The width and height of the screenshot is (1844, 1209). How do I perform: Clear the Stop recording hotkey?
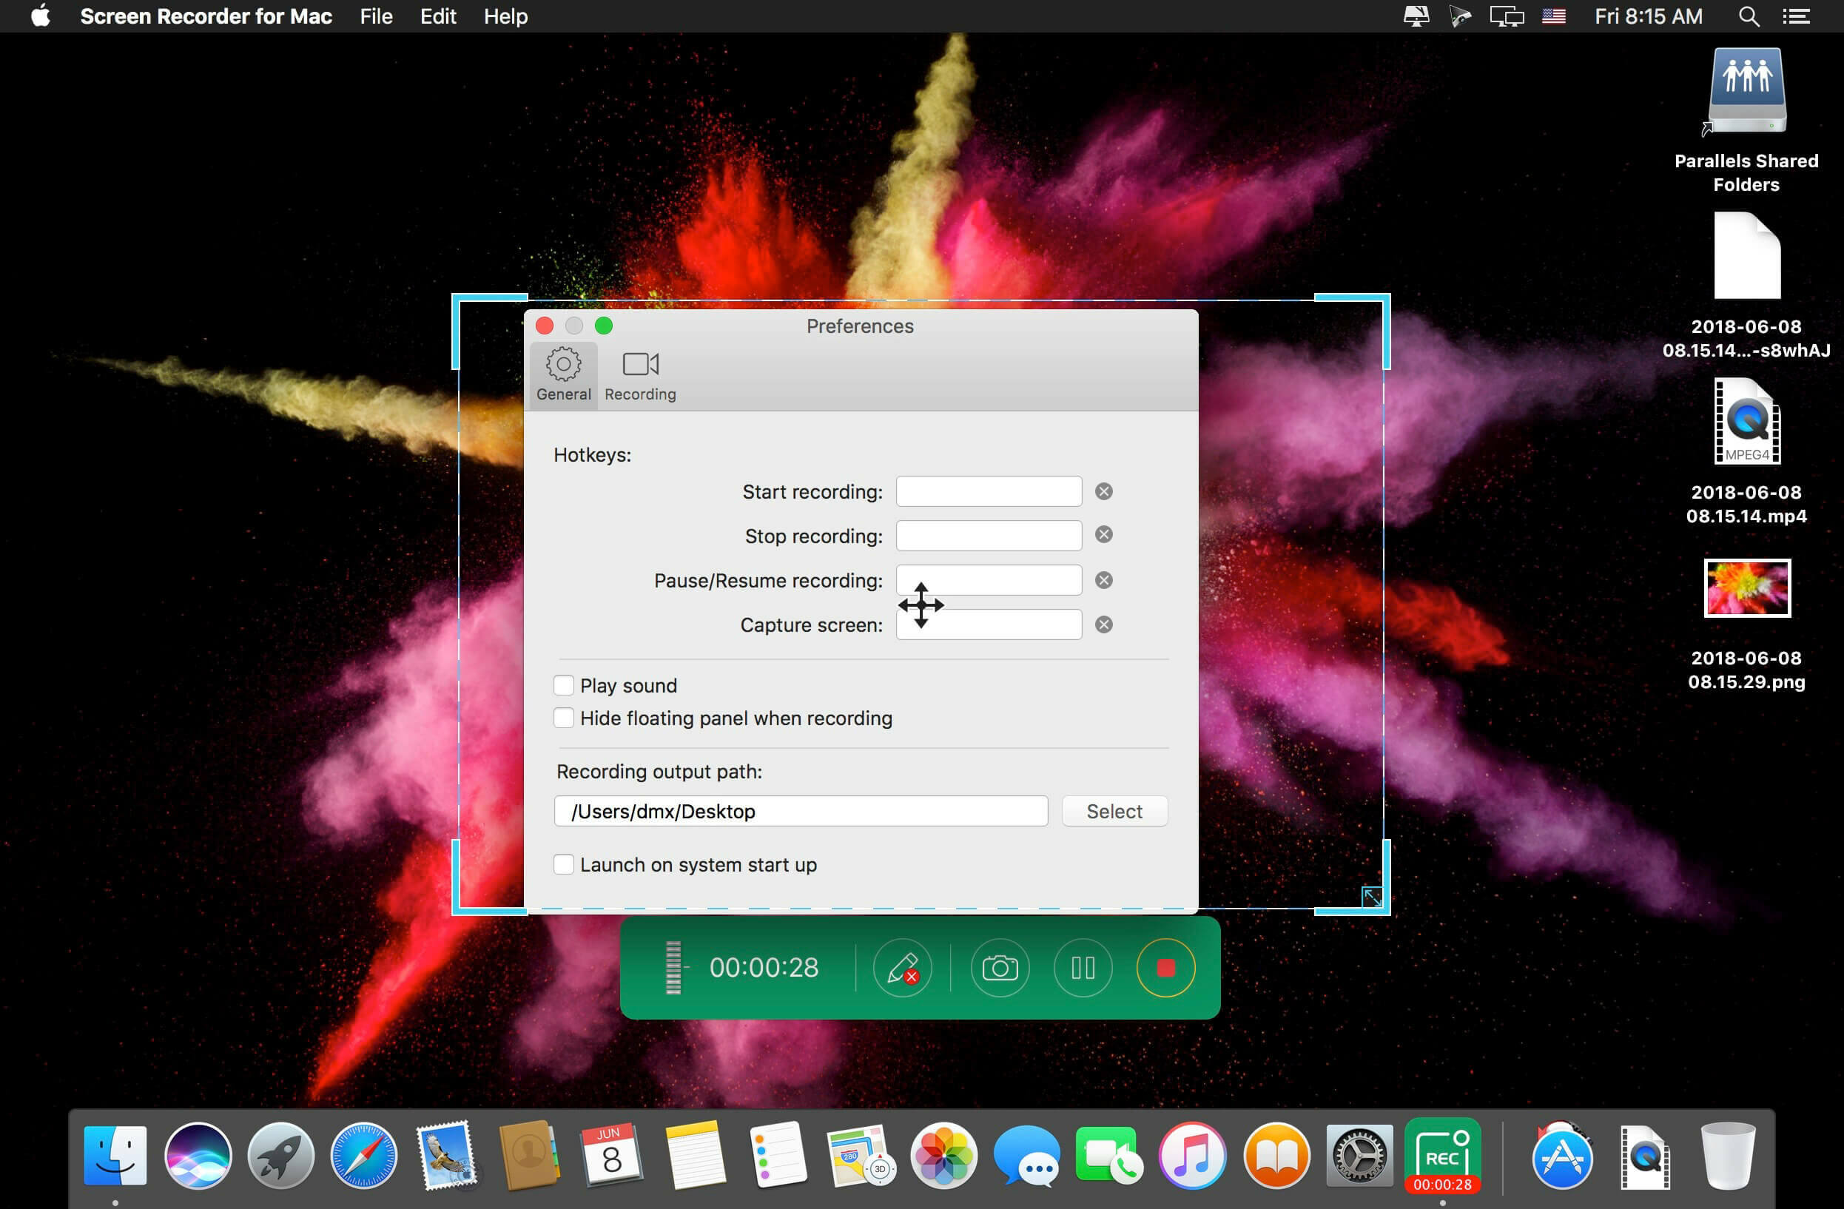pos(1103,534)
